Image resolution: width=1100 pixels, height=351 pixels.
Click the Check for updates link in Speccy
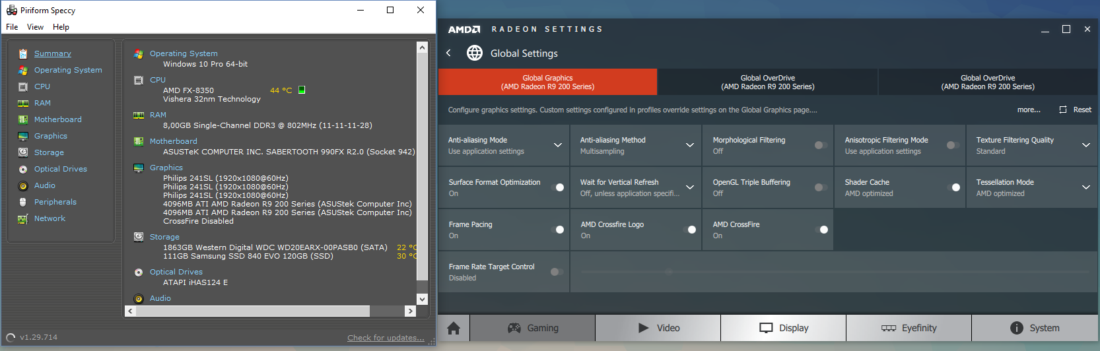(x=386, y=338)
